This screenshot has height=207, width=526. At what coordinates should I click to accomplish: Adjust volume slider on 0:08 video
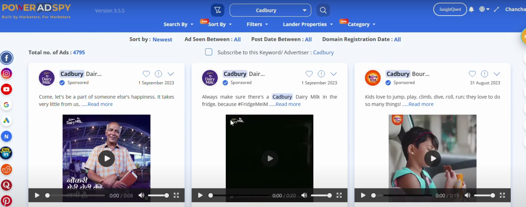coord(158,195)
